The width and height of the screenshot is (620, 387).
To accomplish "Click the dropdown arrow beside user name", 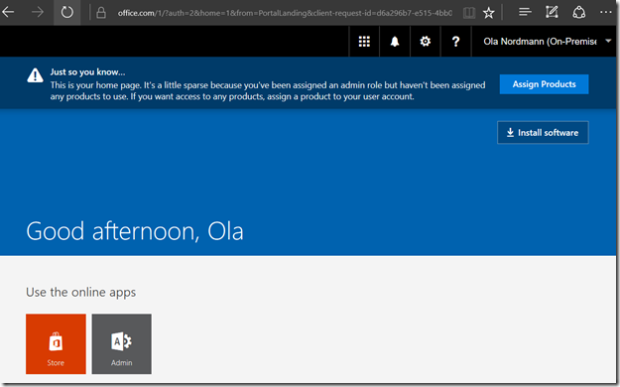I will pyautogui.click(x=608, y=41).
